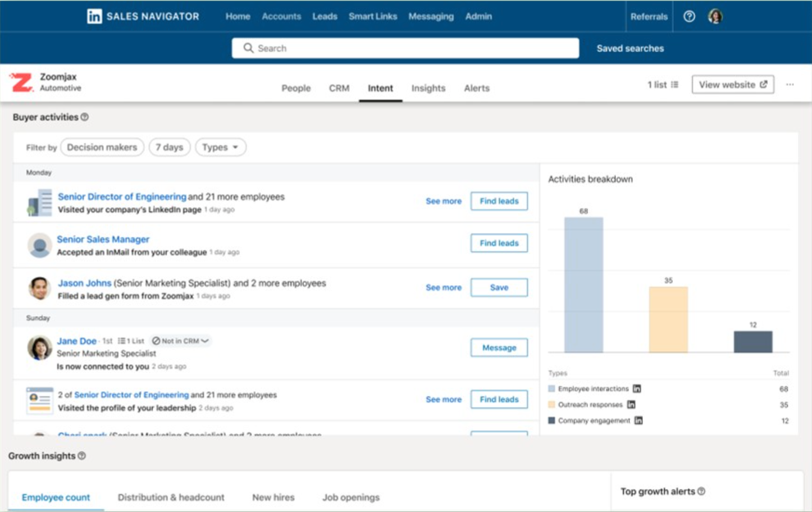The image size is (812, 512).
Task: Click the Company engagement bar showing 12
Action: click(x=753, y=342)
